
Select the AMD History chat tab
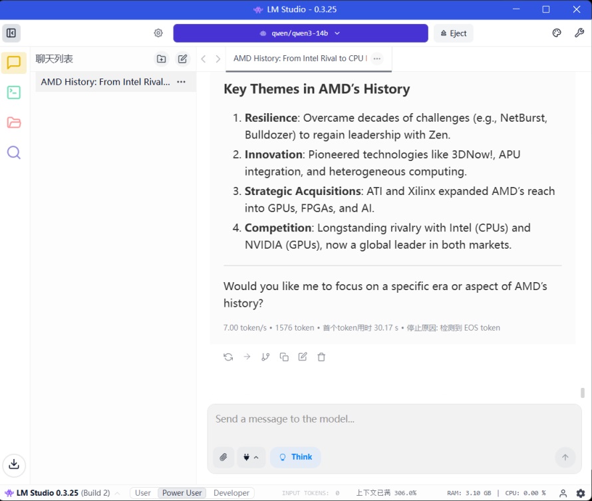pyautogui.click(x=298, y=59)
